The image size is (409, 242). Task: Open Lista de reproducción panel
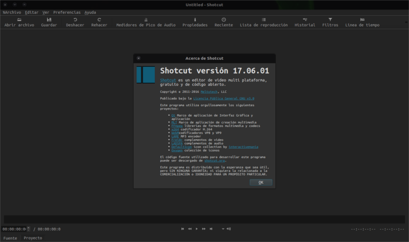point(264,23)
